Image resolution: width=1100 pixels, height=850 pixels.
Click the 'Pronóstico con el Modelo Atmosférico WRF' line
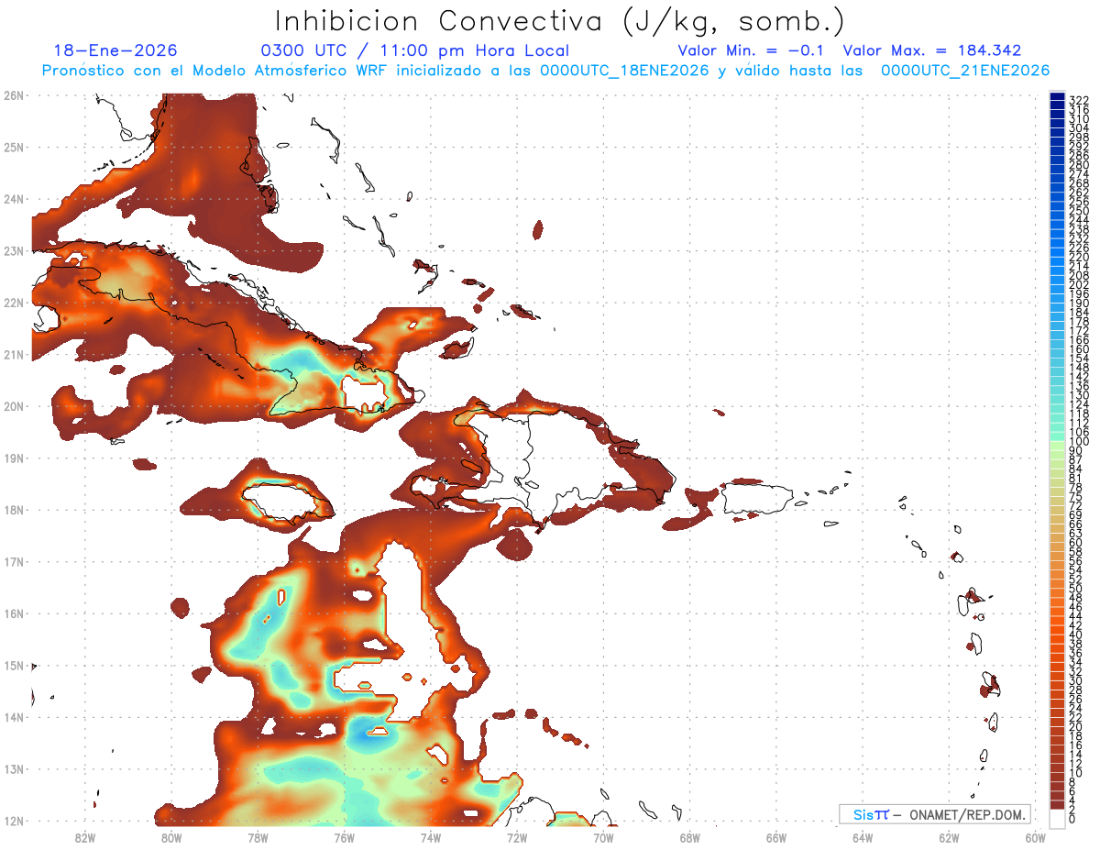pyautogui.click(x=545, y=71)
